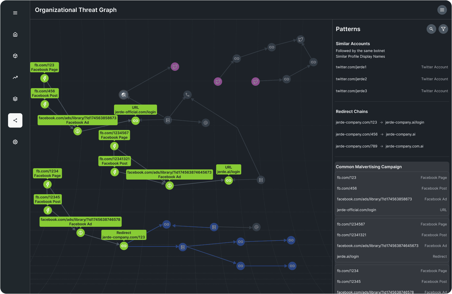Search patterns with magnifier icon
Viewport: 452px width, 294px height.
[x=431, y=29]
